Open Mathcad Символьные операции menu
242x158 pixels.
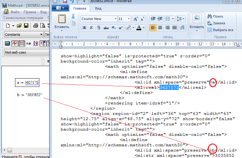[x=23, y=18]
